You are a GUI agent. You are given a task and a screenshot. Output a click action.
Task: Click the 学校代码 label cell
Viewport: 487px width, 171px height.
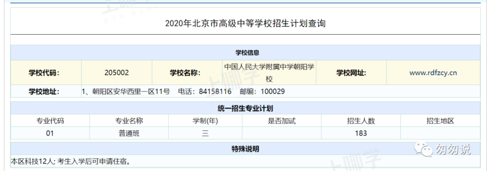[46, 73]
